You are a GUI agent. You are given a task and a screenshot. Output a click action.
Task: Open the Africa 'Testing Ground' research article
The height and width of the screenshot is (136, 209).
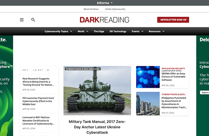(38, 82)
